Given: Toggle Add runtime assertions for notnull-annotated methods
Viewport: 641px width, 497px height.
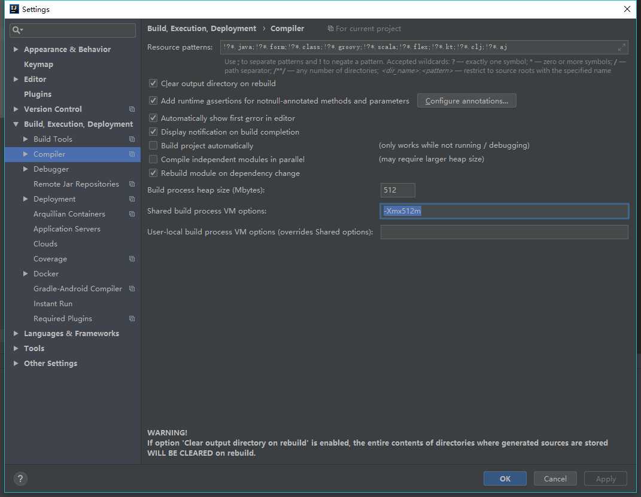Looking at the screenshot, I should coord(153,100).
